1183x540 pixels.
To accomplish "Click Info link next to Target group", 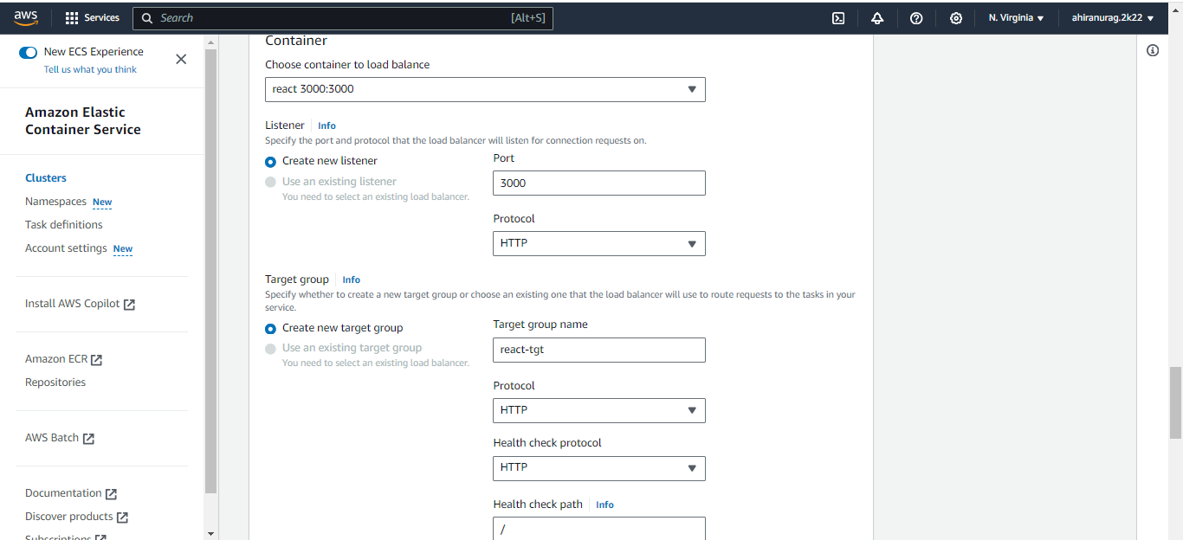I will (351, 280).
